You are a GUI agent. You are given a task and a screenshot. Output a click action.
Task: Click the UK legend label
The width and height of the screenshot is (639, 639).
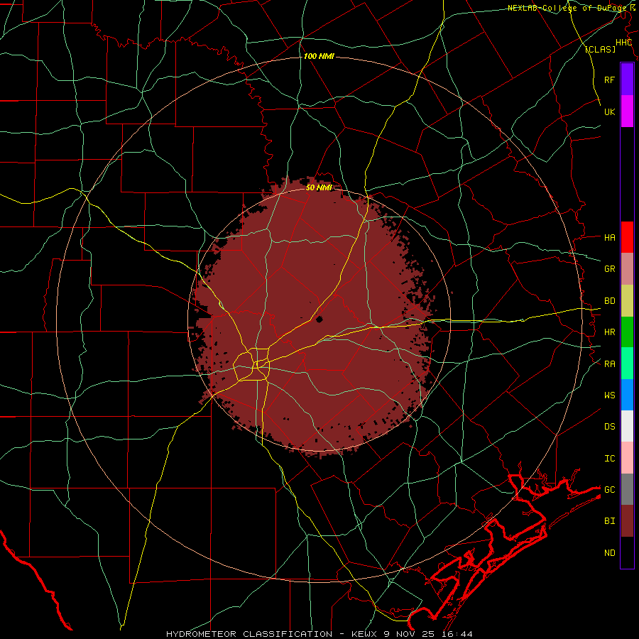[x=610, y=111]
